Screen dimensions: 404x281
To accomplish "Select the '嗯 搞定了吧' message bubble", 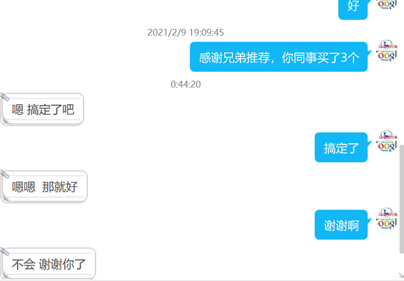I will point(42,110).
